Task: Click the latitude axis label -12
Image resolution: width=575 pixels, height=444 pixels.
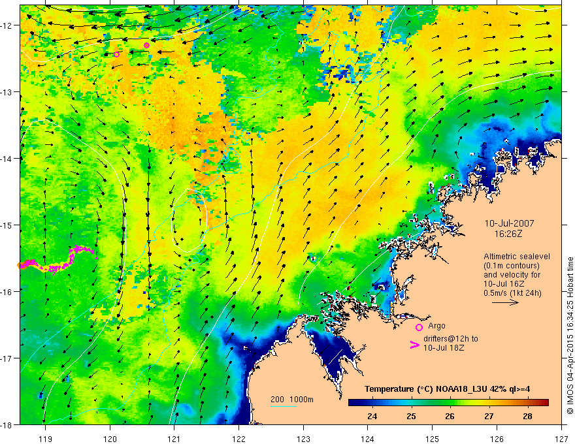Action: pos(8,25)
